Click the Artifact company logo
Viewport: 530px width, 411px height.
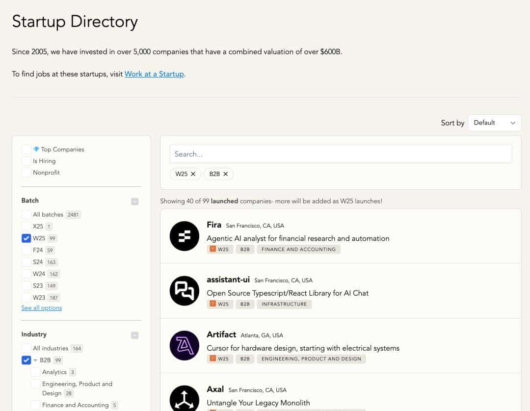pyautogui.click(x=184, y=346)
